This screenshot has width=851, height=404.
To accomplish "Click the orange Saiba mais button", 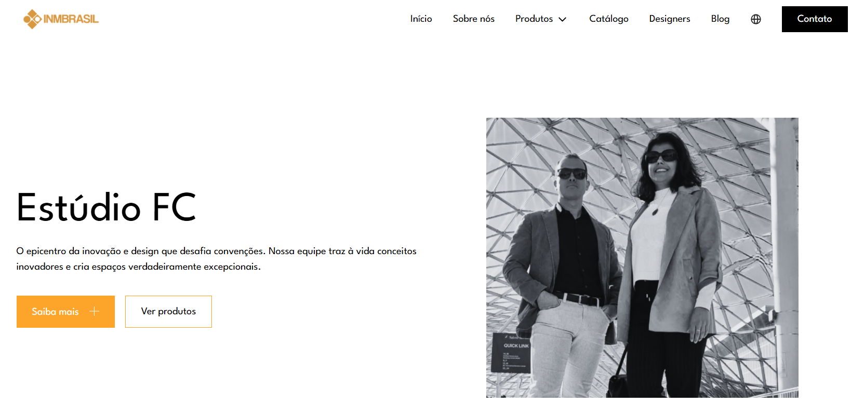I will [65, 312].
